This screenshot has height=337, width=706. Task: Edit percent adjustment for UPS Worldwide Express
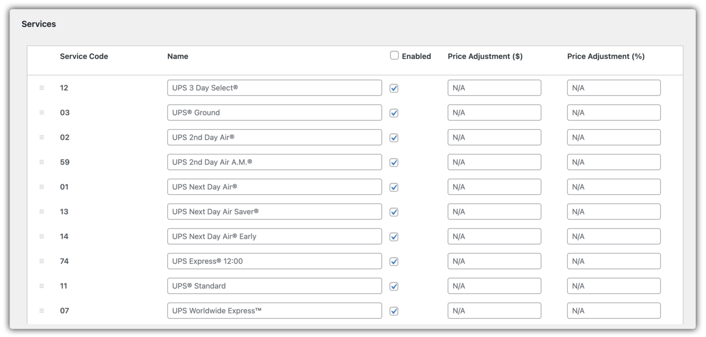click(x=614, y=310)
